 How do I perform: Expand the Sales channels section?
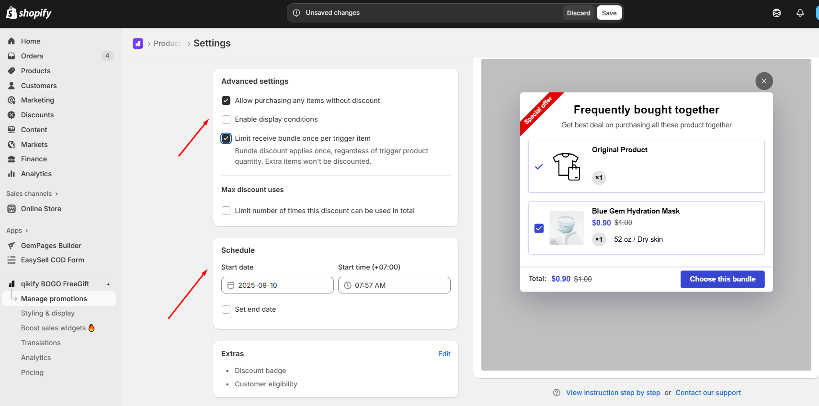[32, 193]
